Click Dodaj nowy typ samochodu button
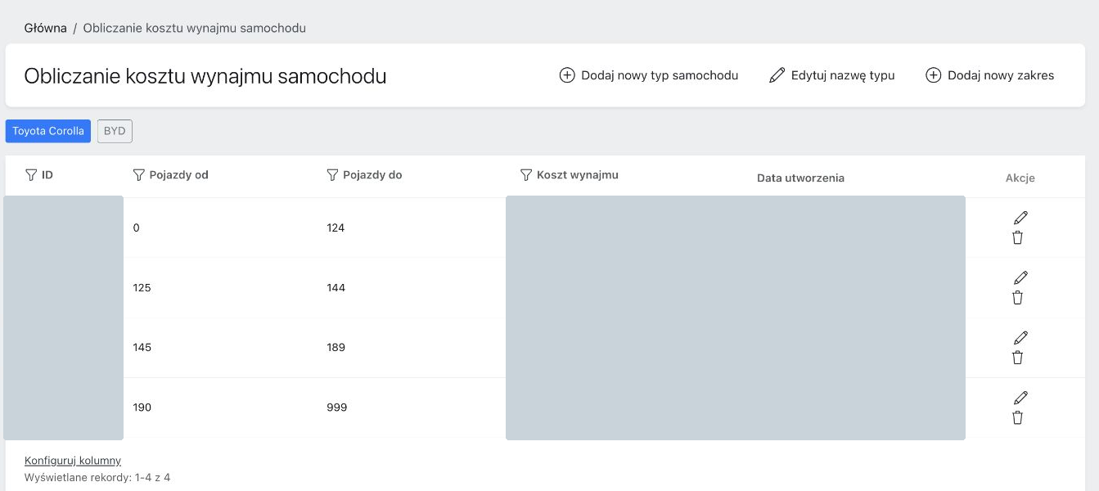 (649, 75)
